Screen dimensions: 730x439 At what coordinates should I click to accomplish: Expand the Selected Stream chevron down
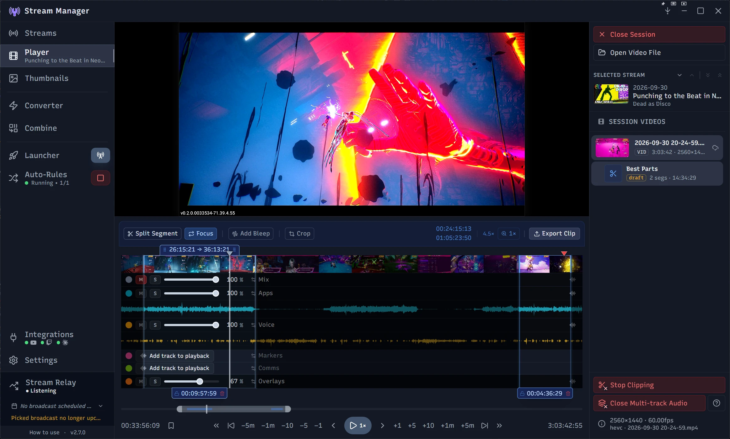coord(679,75)
